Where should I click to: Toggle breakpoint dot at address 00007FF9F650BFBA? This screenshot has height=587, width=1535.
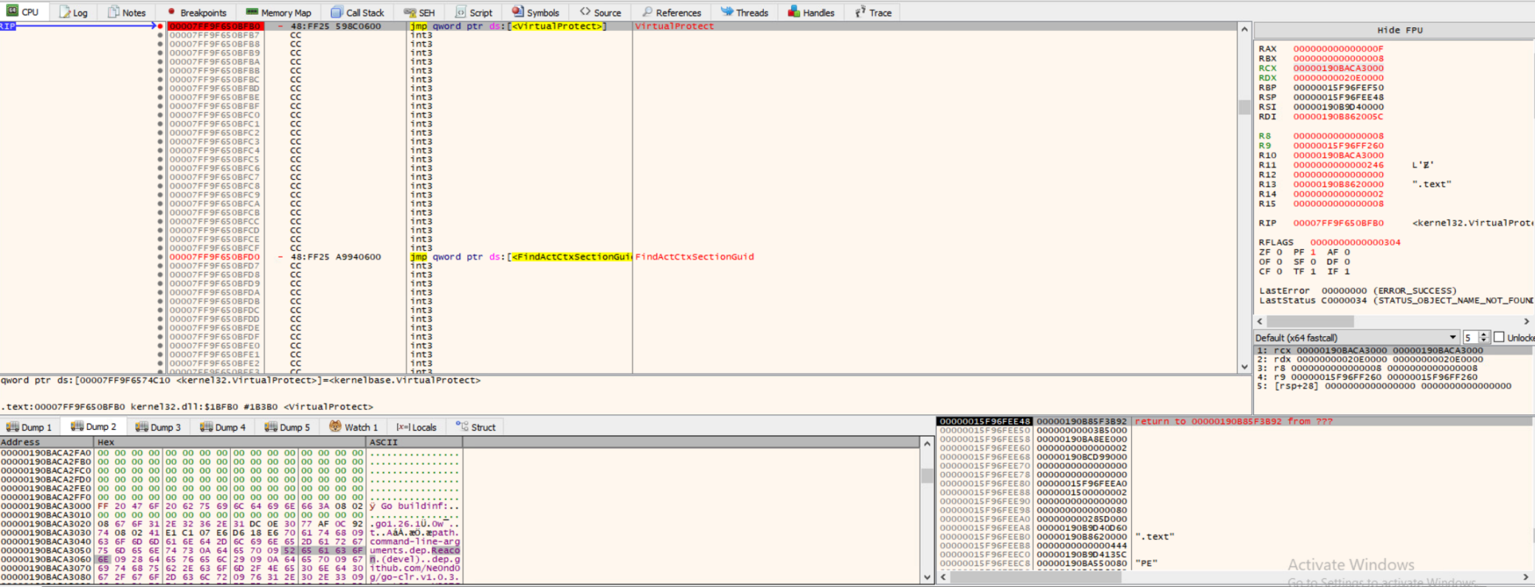[x=160, y=62]
